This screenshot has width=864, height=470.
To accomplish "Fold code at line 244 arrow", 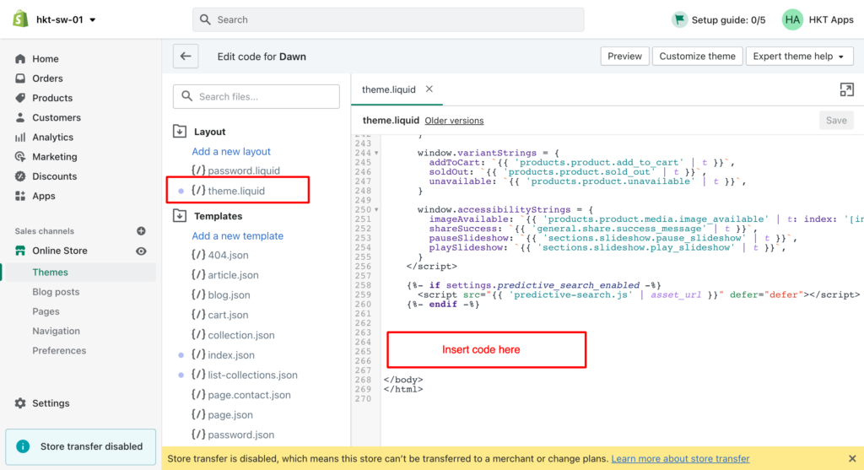I will (x=376, y=154).
